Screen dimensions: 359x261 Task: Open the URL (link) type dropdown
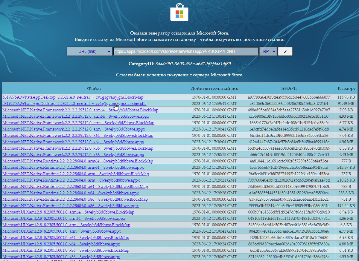(x=89, y=51)
